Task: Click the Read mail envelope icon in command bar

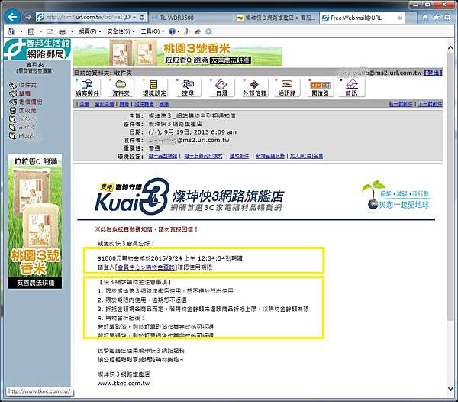Action: 50,31
